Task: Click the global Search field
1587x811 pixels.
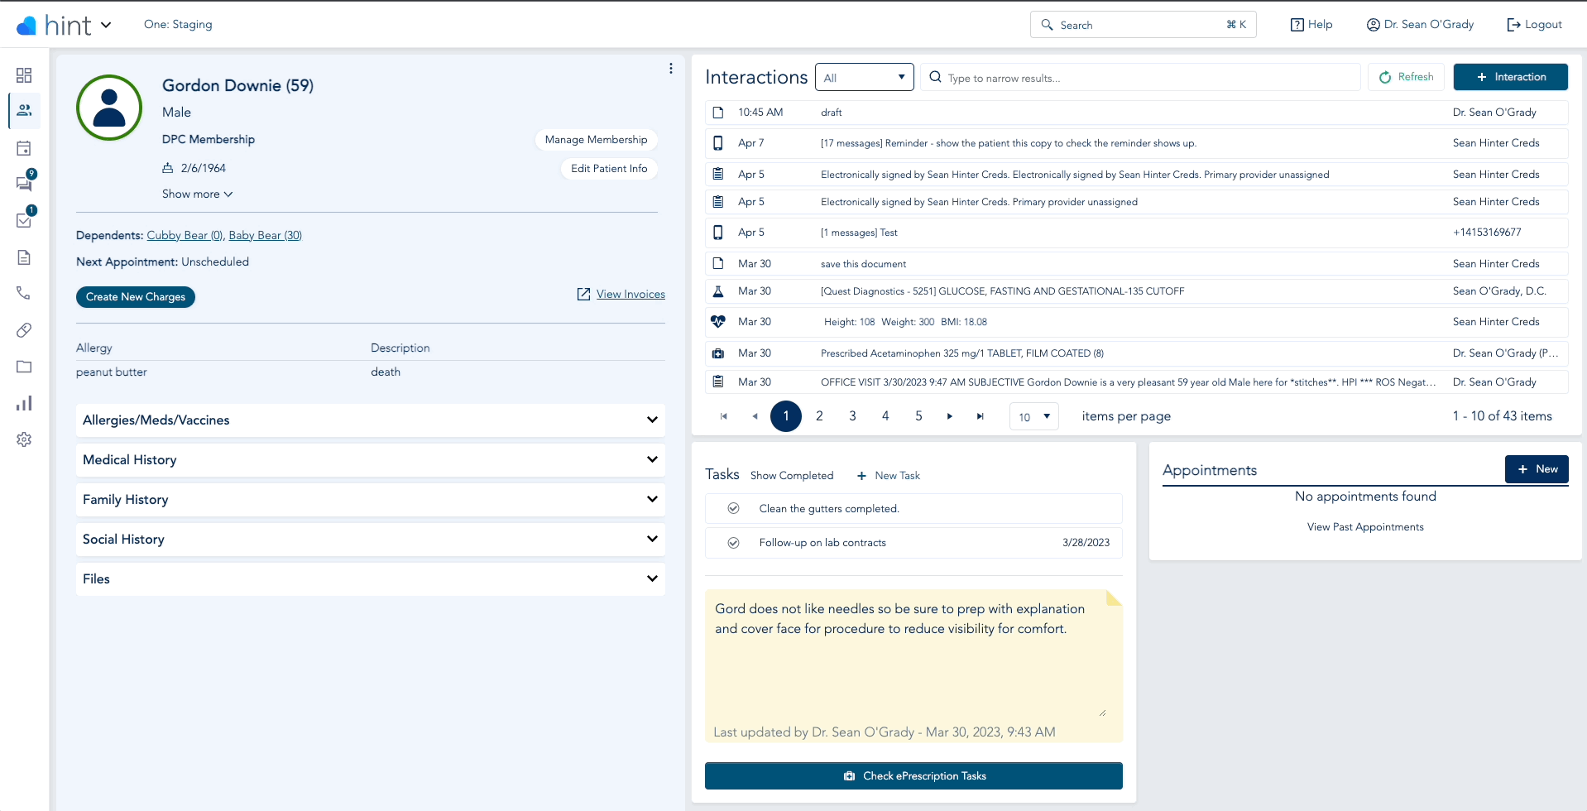Action: pos(1144,25)
